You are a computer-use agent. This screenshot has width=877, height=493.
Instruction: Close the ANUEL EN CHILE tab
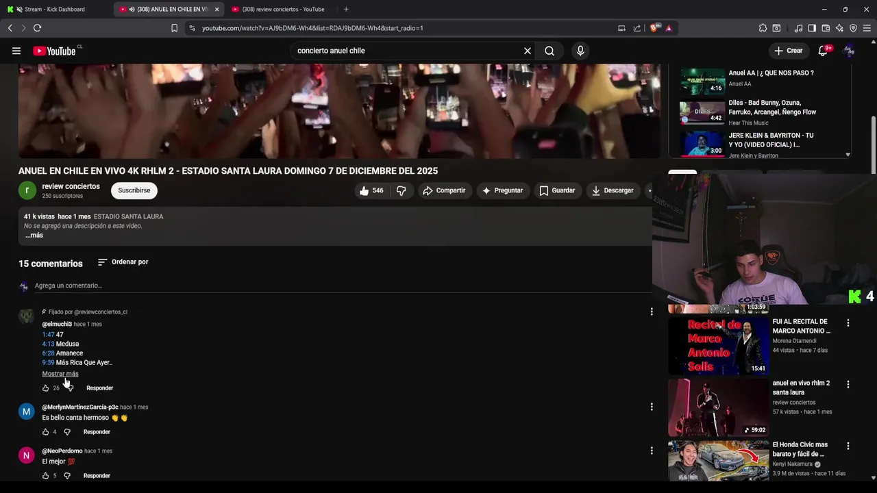click(x=217, y=10)
